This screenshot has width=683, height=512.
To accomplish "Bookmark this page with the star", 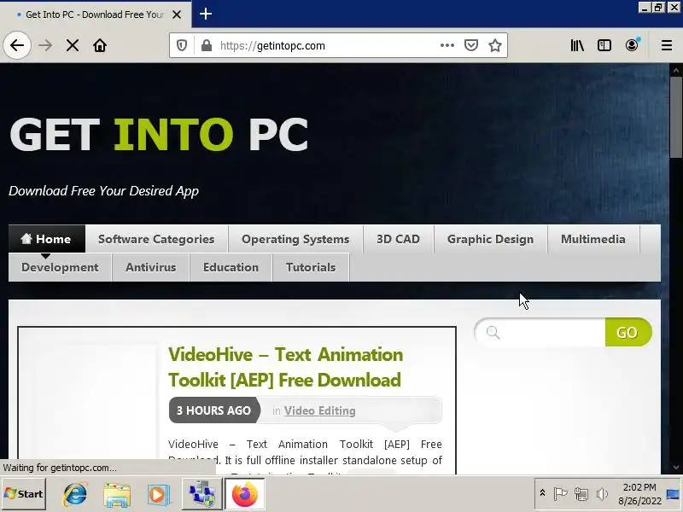I will [x=495, y=45].
